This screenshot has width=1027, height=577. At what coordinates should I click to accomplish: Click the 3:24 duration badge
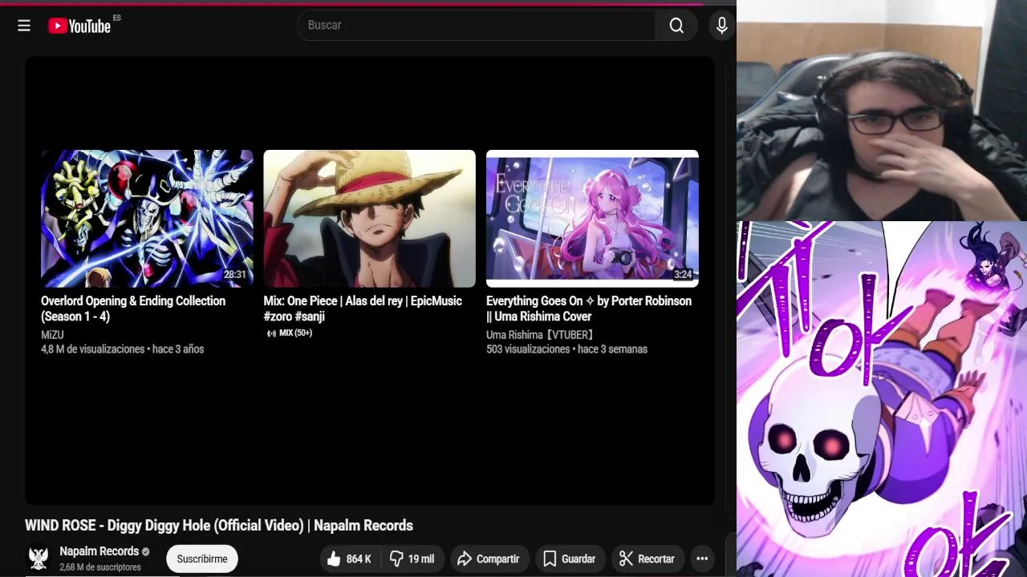683,275
